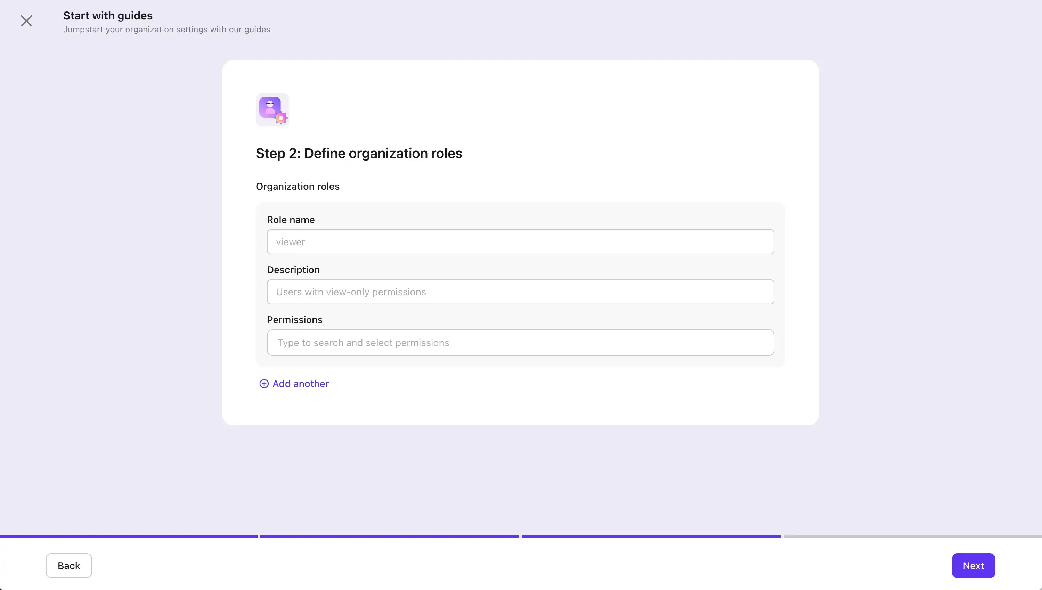This screenshot has height=590, width=1042.
Task: Focus the Role name input field
Action: coord(520,242)
